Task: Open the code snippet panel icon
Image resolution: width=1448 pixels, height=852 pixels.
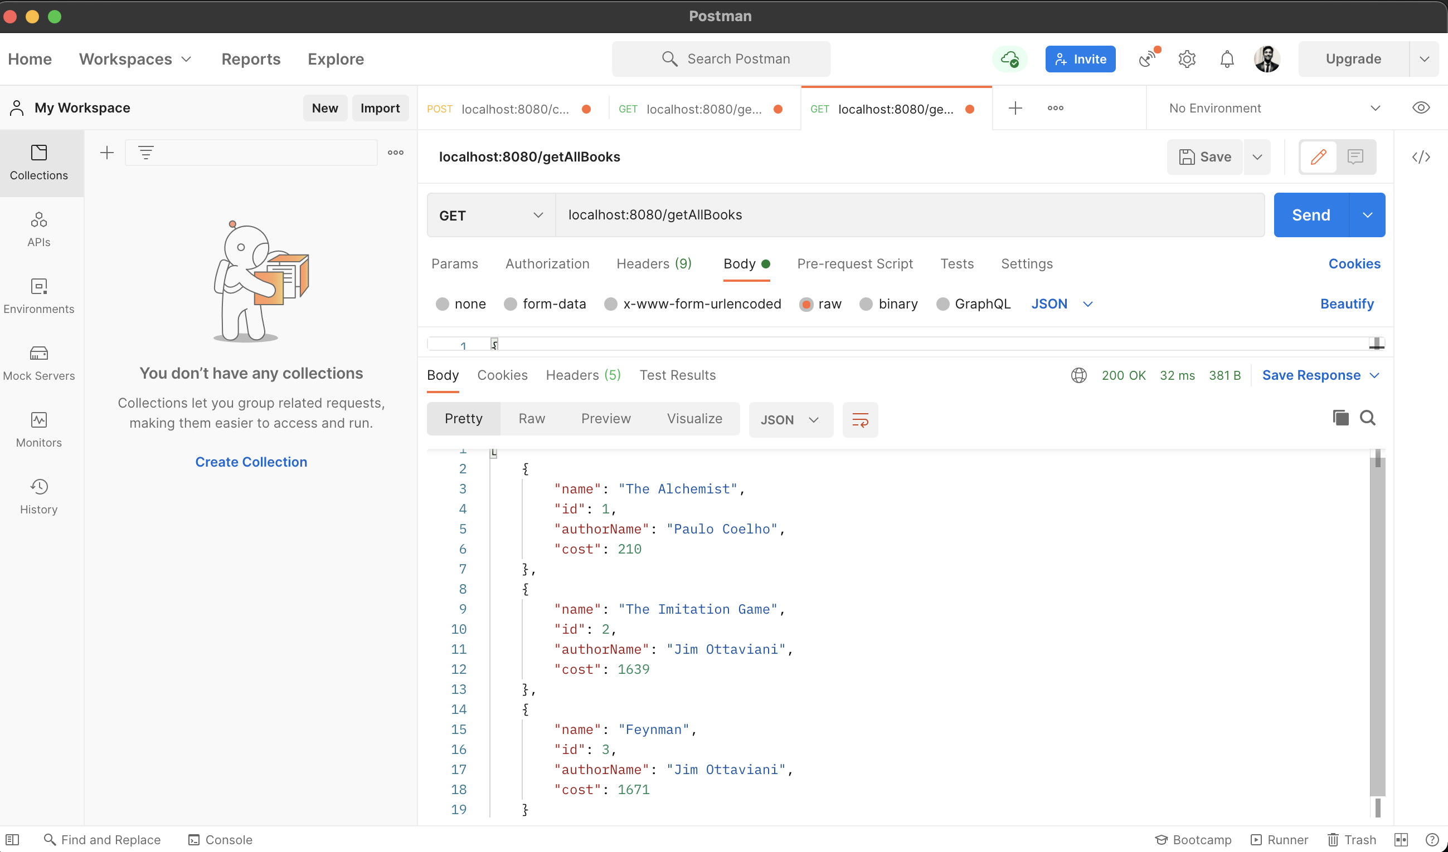Action: tap(1421, 156)
